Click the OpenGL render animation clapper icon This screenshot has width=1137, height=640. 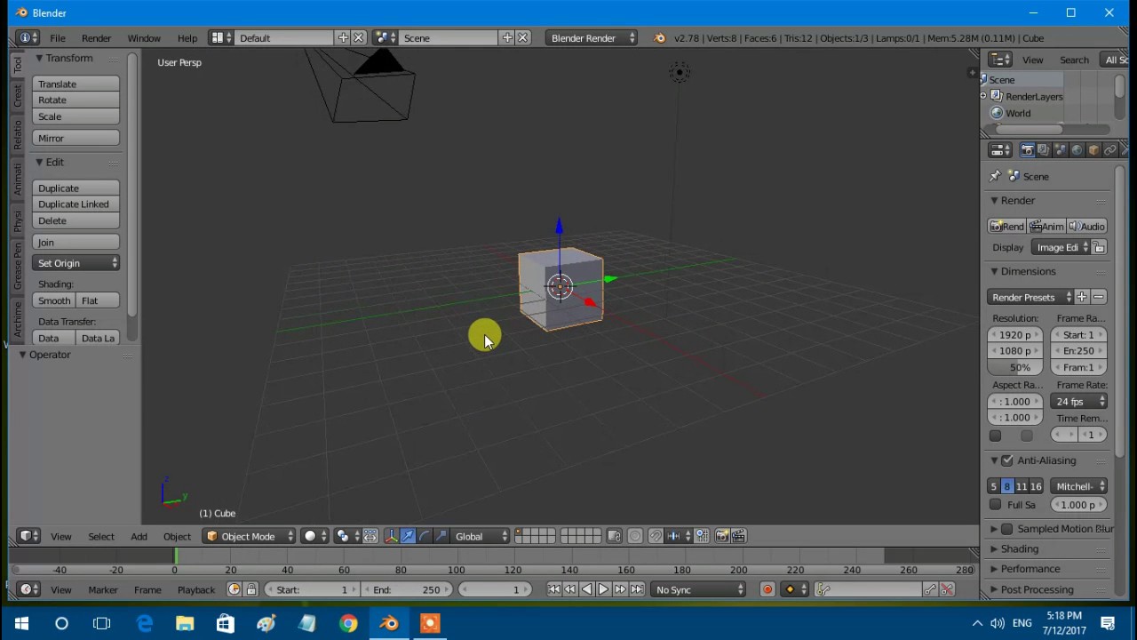737,536
